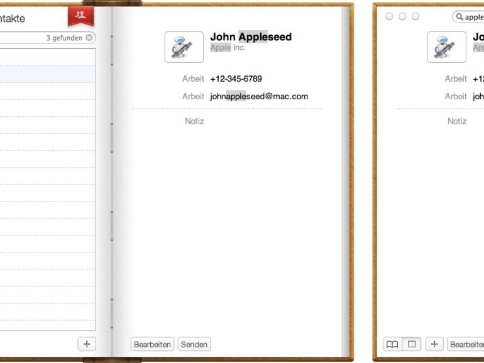
Task: Click the Arbeit email label in the right window
Action: point(456,96)
